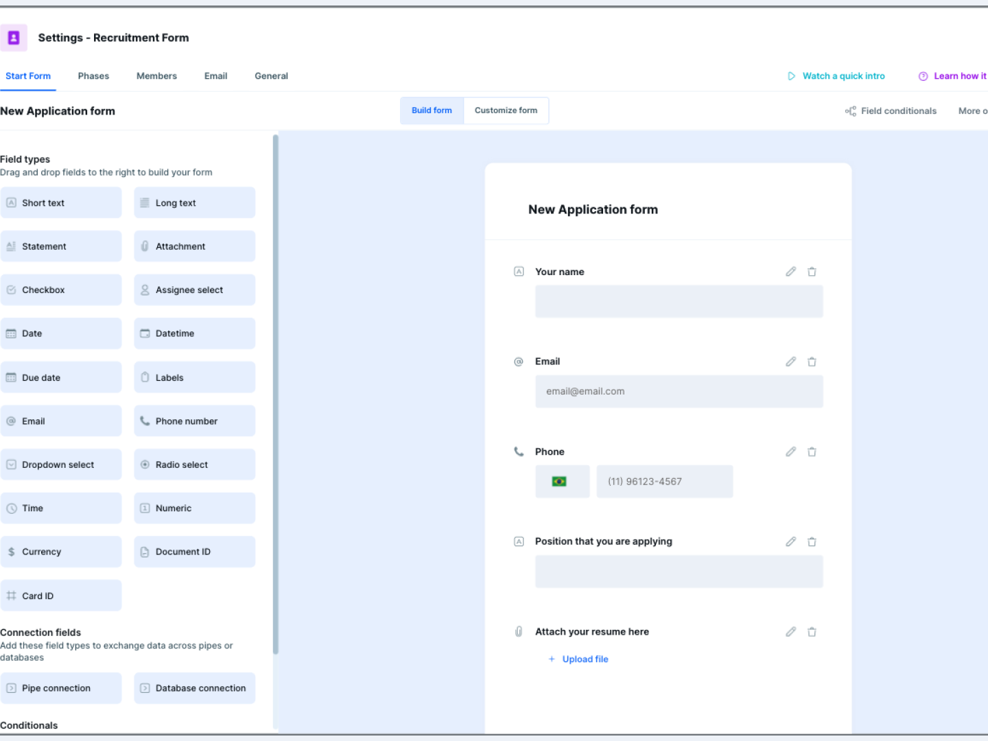Click the field types panel scrollbar

(x=276, y=395)
